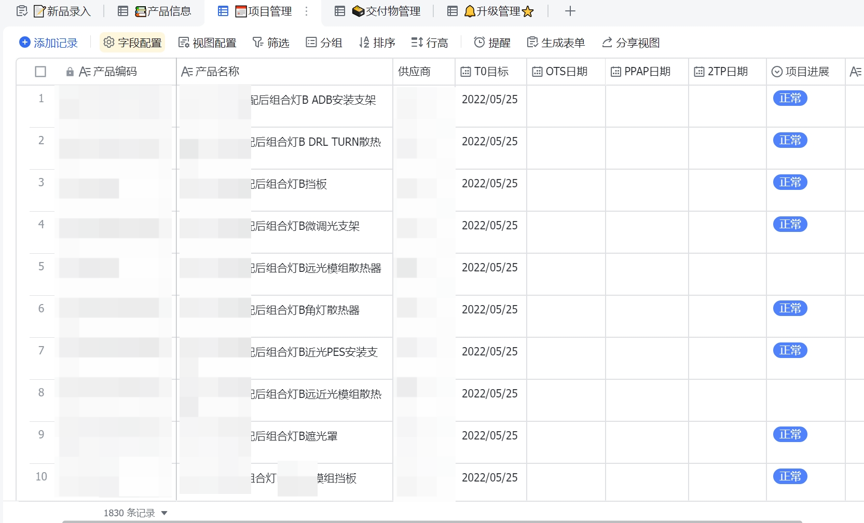
Task: Click 生成表单 to generate form
Action: tap(556, 43)
